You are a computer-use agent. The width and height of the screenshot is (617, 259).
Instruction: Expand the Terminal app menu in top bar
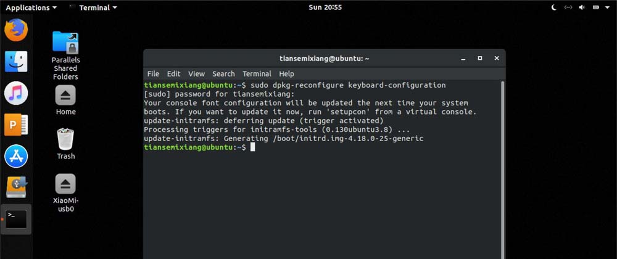(93, 7)
